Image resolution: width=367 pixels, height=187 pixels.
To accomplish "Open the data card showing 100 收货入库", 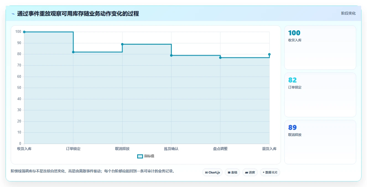I will click(x=320, y=48).
